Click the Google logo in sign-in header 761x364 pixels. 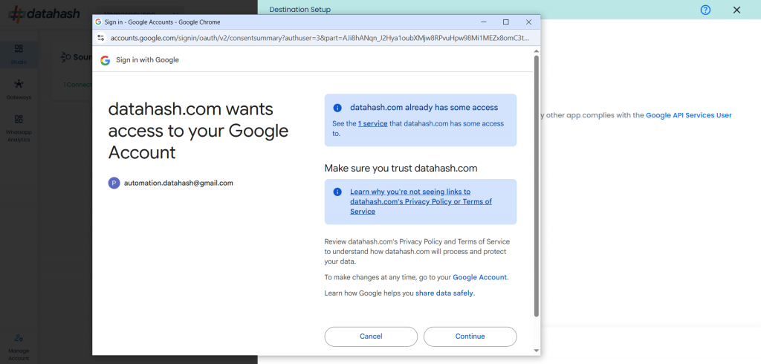coord(106,60)
